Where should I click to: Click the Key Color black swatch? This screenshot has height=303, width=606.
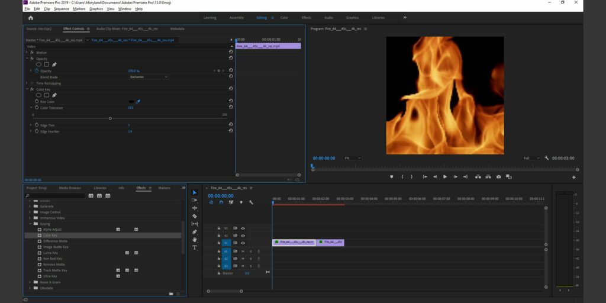click(131, 102)
